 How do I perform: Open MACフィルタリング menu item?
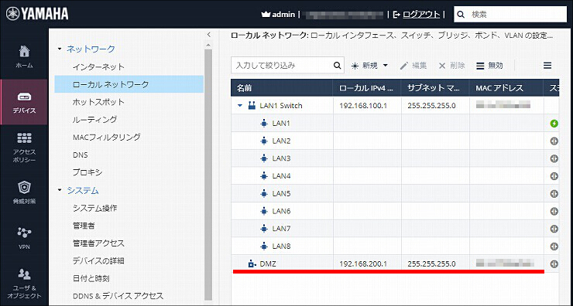pos(106,137)
